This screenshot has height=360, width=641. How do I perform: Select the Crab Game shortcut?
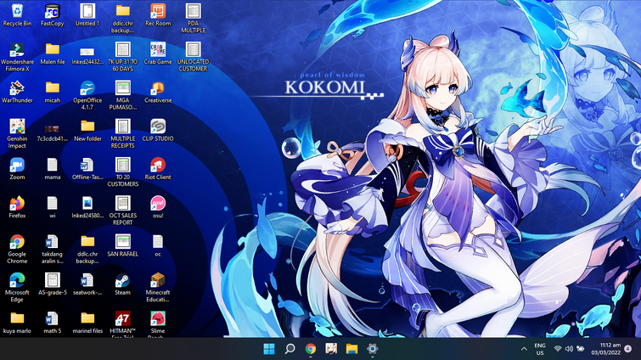(158, 53)
